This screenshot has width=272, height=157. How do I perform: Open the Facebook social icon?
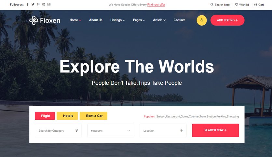[28, 5]
